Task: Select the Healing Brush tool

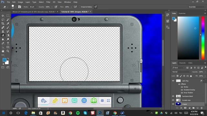Action: pyautogui.click(x=3, y=27)
